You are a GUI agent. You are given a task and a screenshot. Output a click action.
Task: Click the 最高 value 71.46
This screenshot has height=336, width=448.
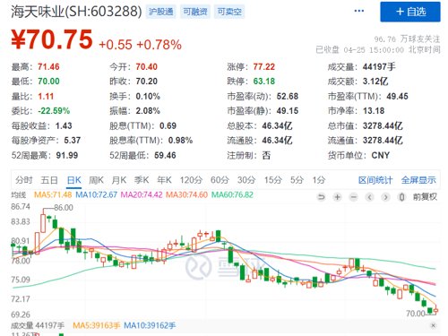[48, 66]
